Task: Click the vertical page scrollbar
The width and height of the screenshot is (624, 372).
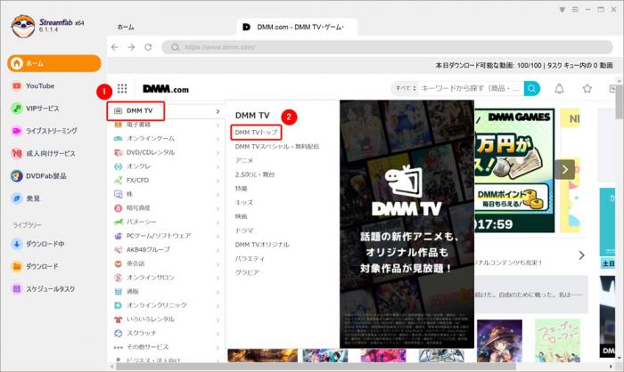Action: (x=620, y=101)
